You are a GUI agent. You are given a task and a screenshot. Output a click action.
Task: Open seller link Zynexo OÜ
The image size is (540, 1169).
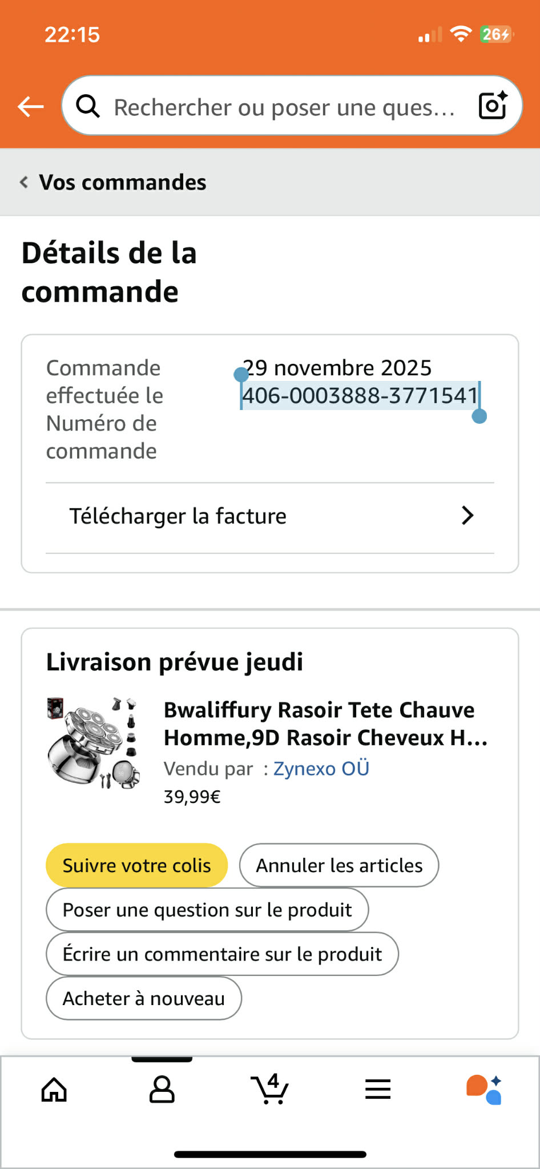pos(321,769)
